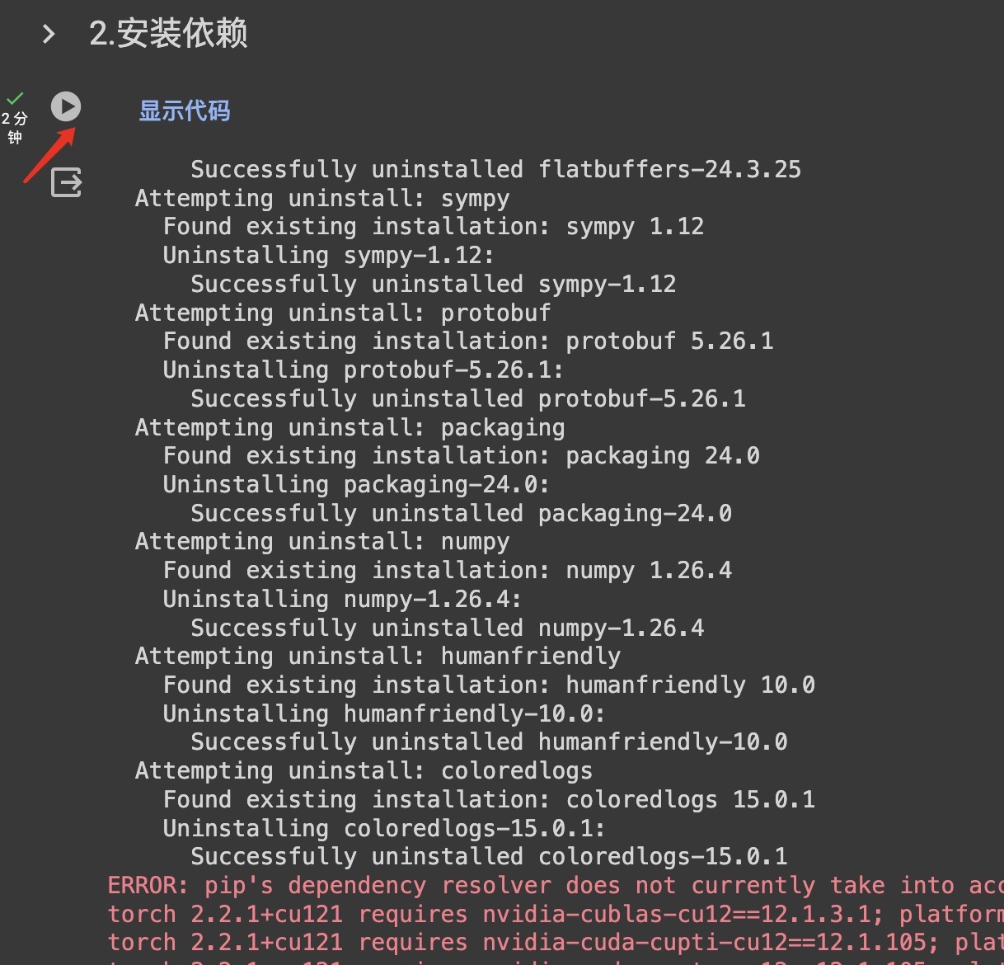The image size is (1004, 965).
Task: Click the Successfully uninstalled sympy-1.12 line
Action: 434,284
